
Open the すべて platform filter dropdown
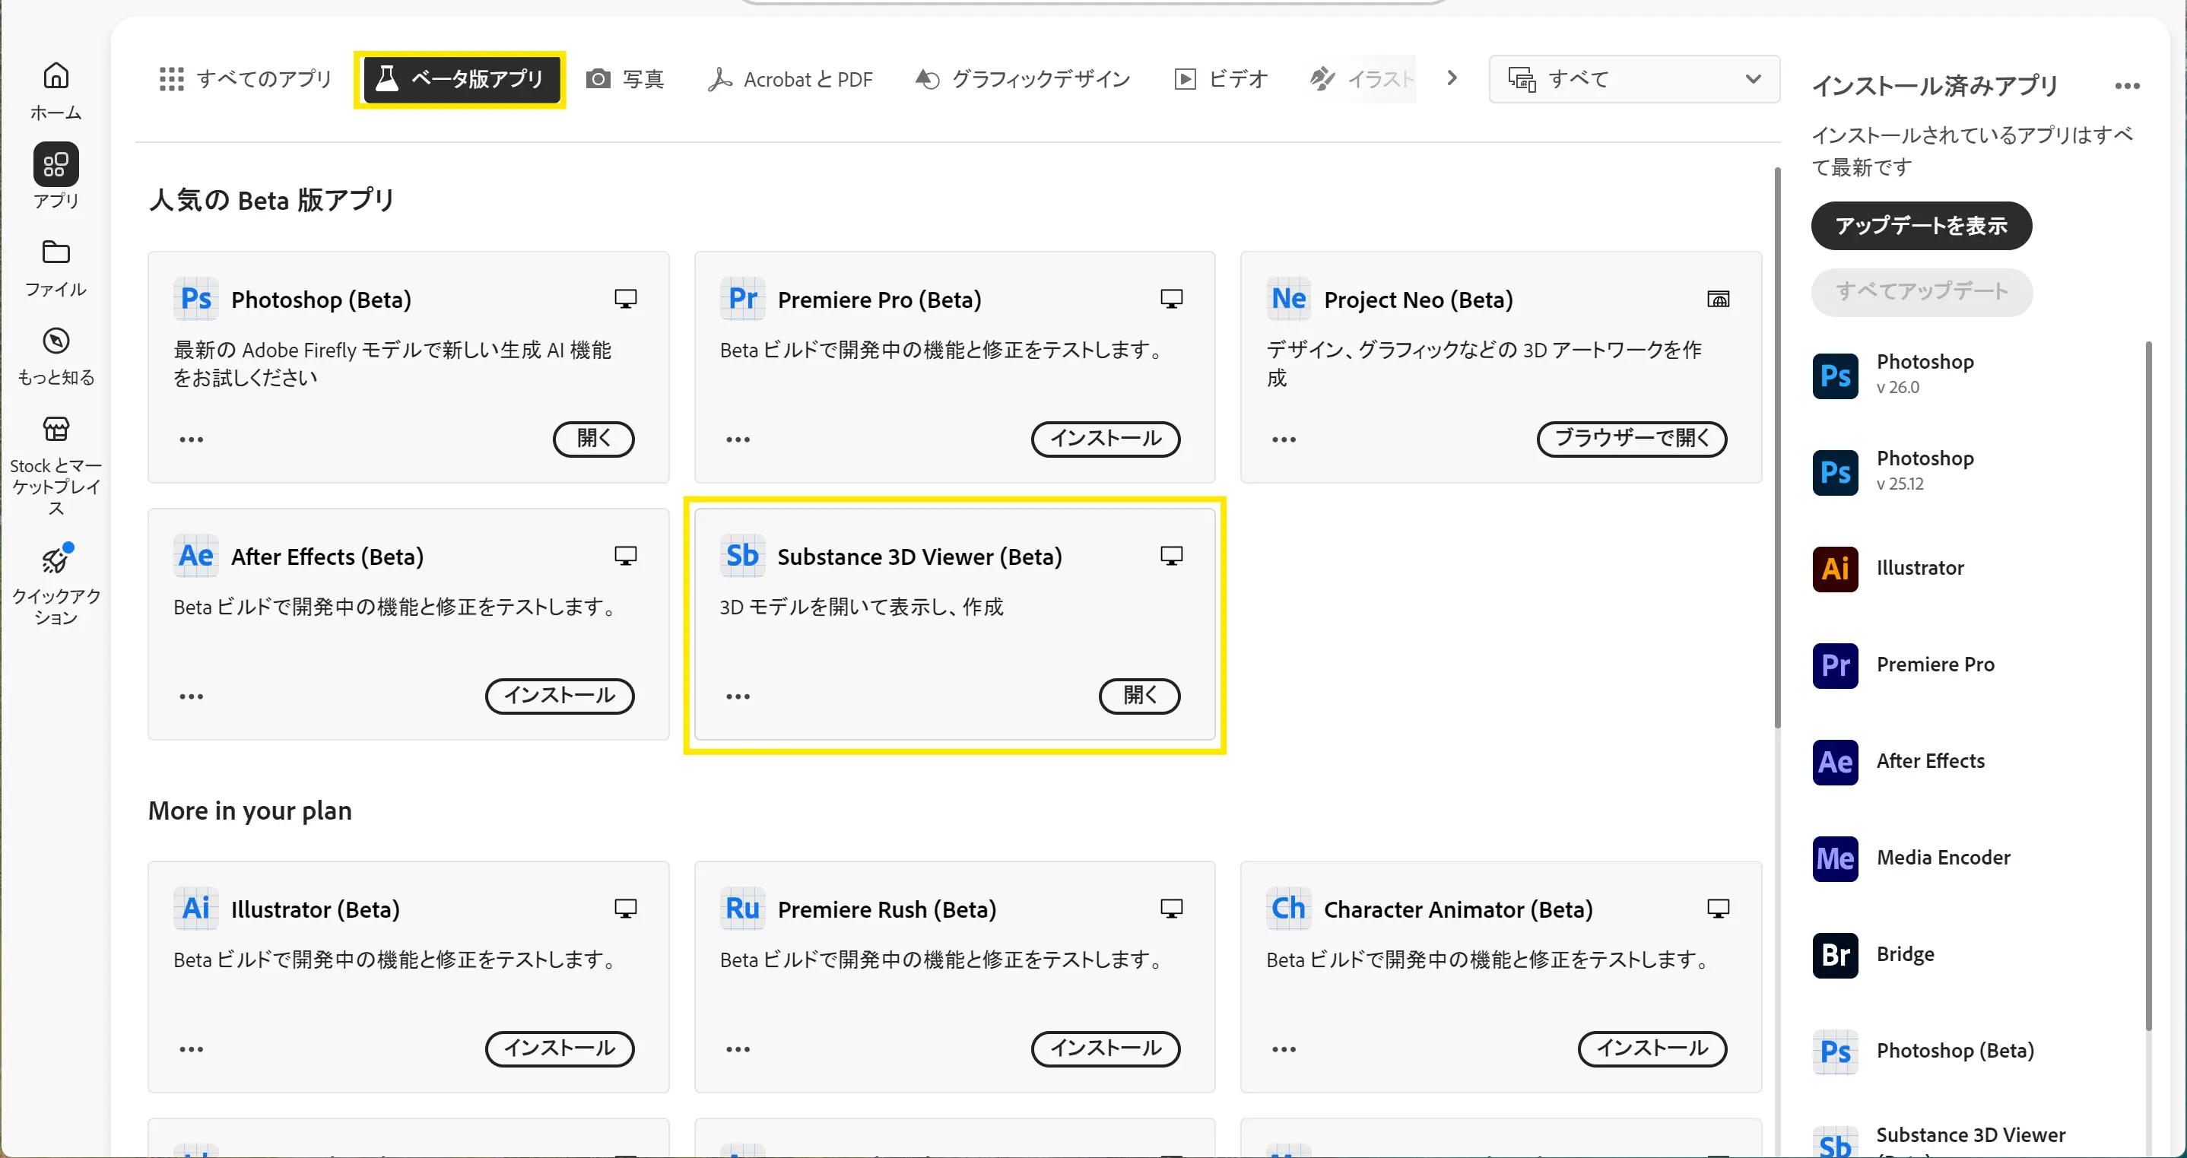tap(1634, 79)
